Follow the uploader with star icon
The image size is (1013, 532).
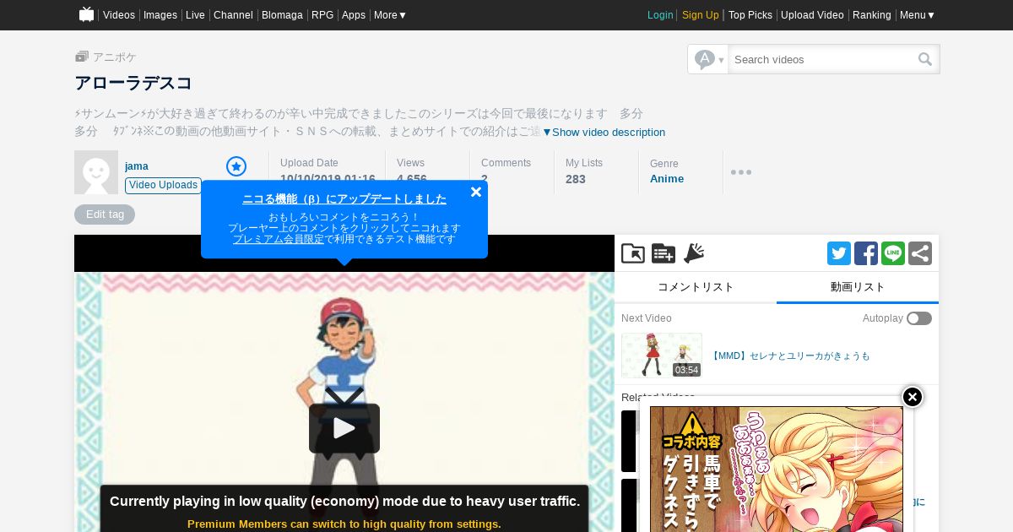tap(236, 166)
